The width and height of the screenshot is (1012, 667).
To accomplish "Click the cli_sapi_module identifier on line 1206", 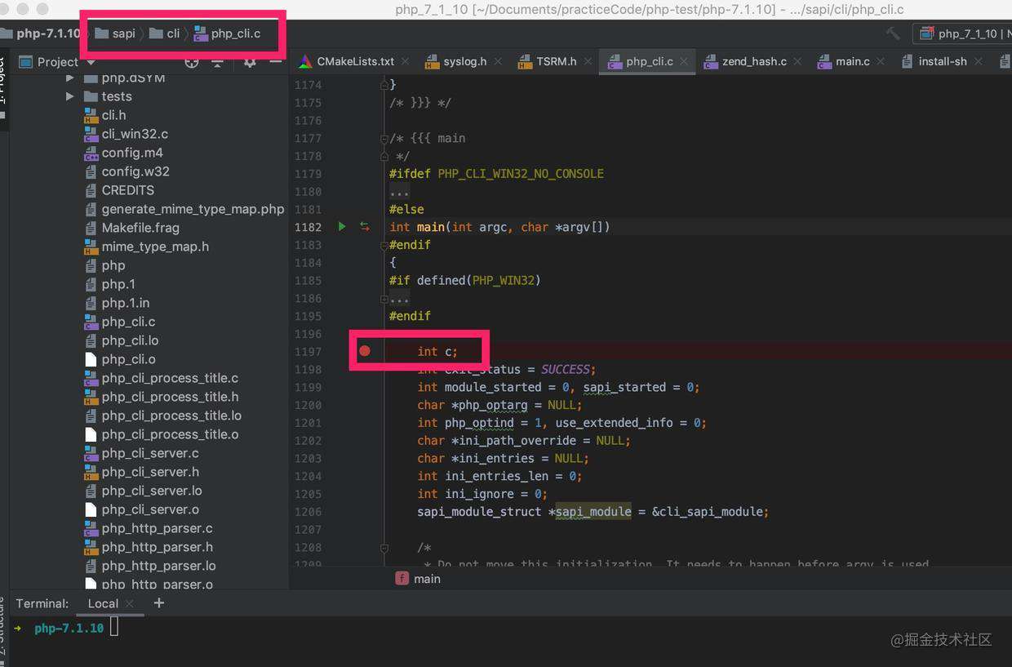I will (x=711, y=512).
